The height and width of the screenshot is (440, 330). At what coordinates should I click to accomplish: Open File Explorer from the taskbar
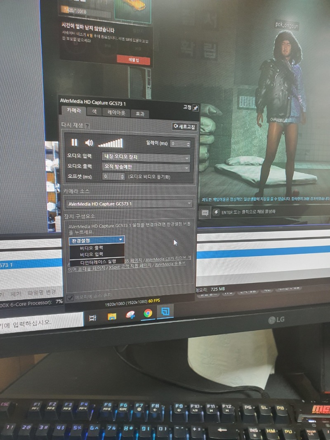point(112,316)
